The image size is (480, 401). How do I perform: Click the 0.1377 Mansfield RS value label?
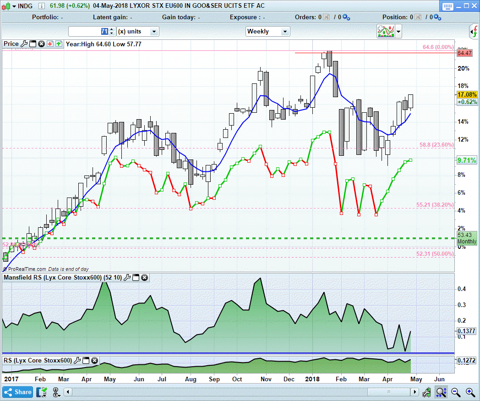pos(466,331)
